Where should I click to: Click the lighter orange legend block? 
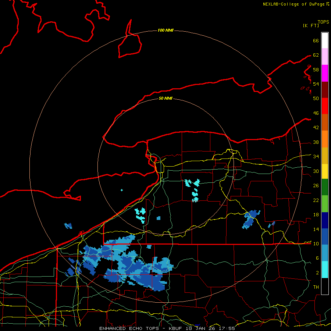coord(325,139)
